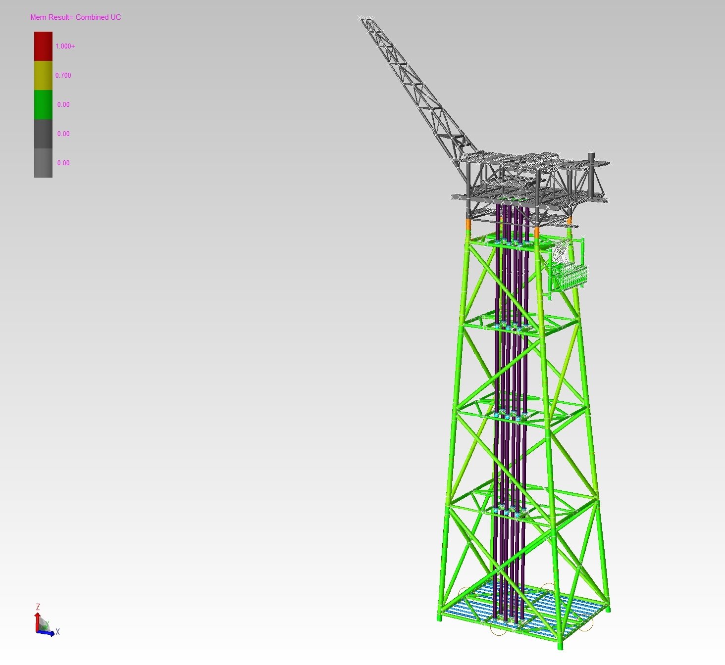Click the '1.000+' legend value

[65, 47]
